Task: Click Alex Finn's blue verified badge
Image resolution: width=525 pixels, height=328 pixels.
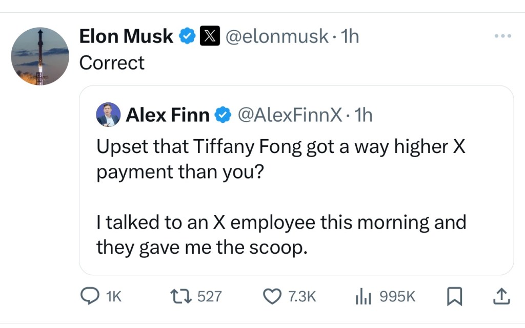Action: coord(221,115)
